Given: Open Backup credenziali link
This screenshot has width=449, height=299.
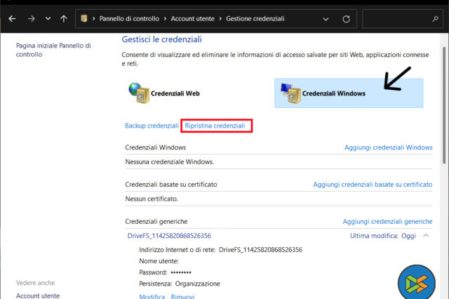Looking at the screenshot, I should point(152,126).
